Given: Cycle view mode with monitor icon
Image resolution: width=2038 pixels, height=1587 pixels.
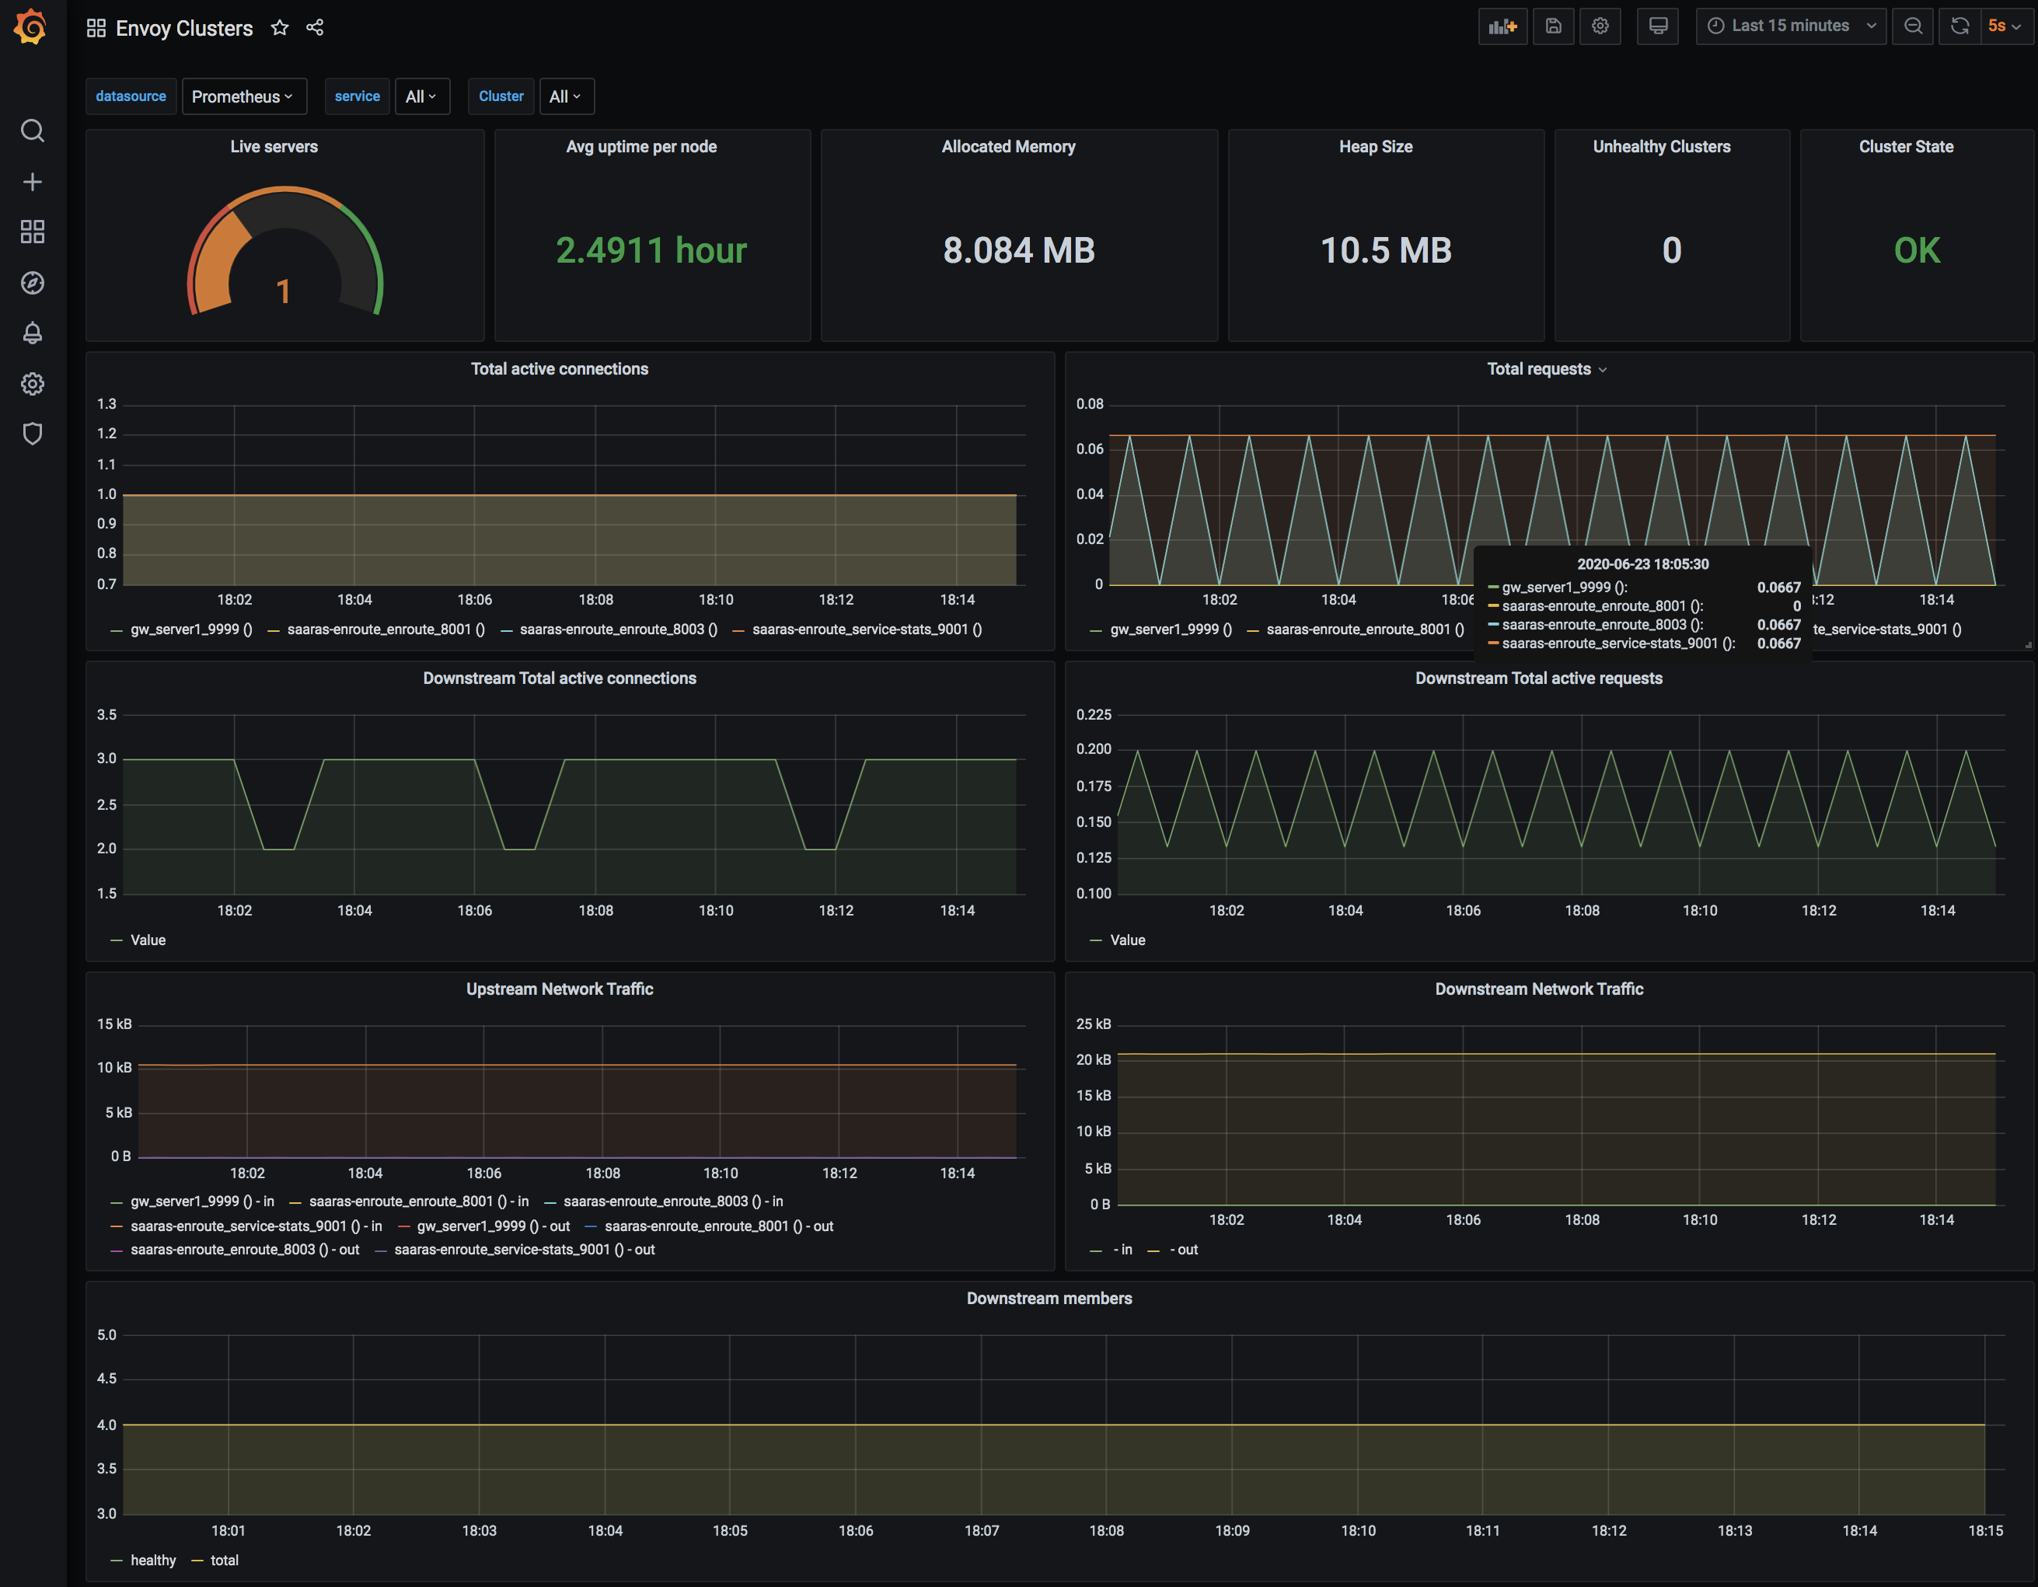Looking at the screenshot, I should [x=1657, y=26].
